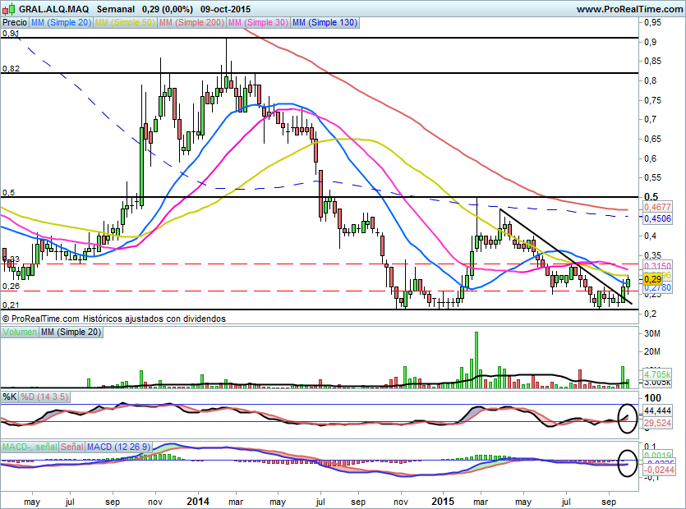This screenshot has height=509, width=686.
Task: Open the MACD (12 26 9) label
Action: click(119, 446)
